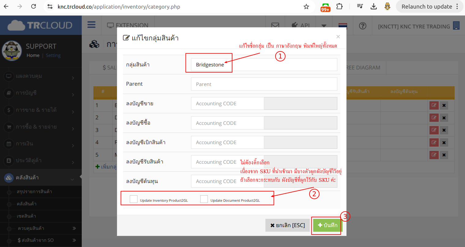Expand the การขาย & รายได้ sidebar menu
Viewport: 465px width, 247px height.
[41, 110]
